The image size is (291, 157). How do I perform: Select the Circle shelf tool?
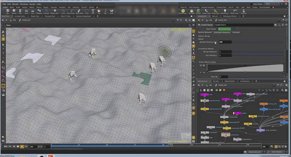87,12
